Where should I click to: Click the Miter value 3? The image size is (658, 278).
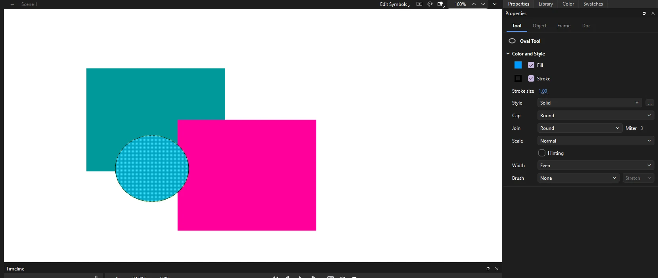click(641, 128)
